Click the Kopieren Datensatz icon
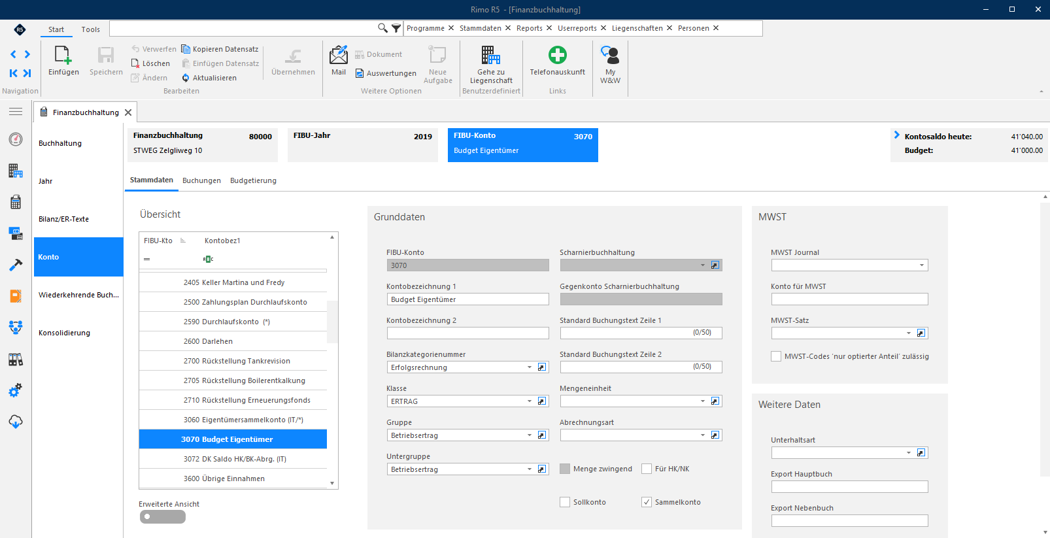This screenshot has height=538, width=1050. coord(186,49)
